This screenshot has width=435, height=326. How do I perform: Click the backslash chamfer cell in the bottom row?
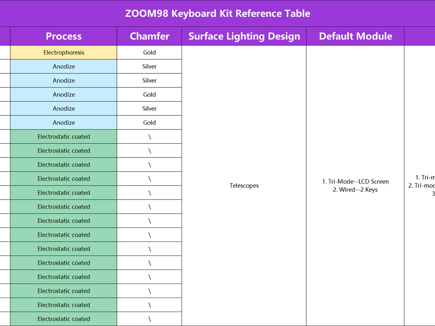pyautogui.click(x=150, y=319)
